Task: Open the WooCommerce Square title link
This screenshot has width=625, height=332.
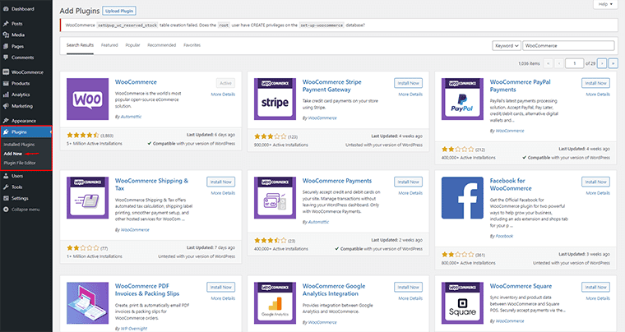Action: pyautogui.click(x=521, y=286)
